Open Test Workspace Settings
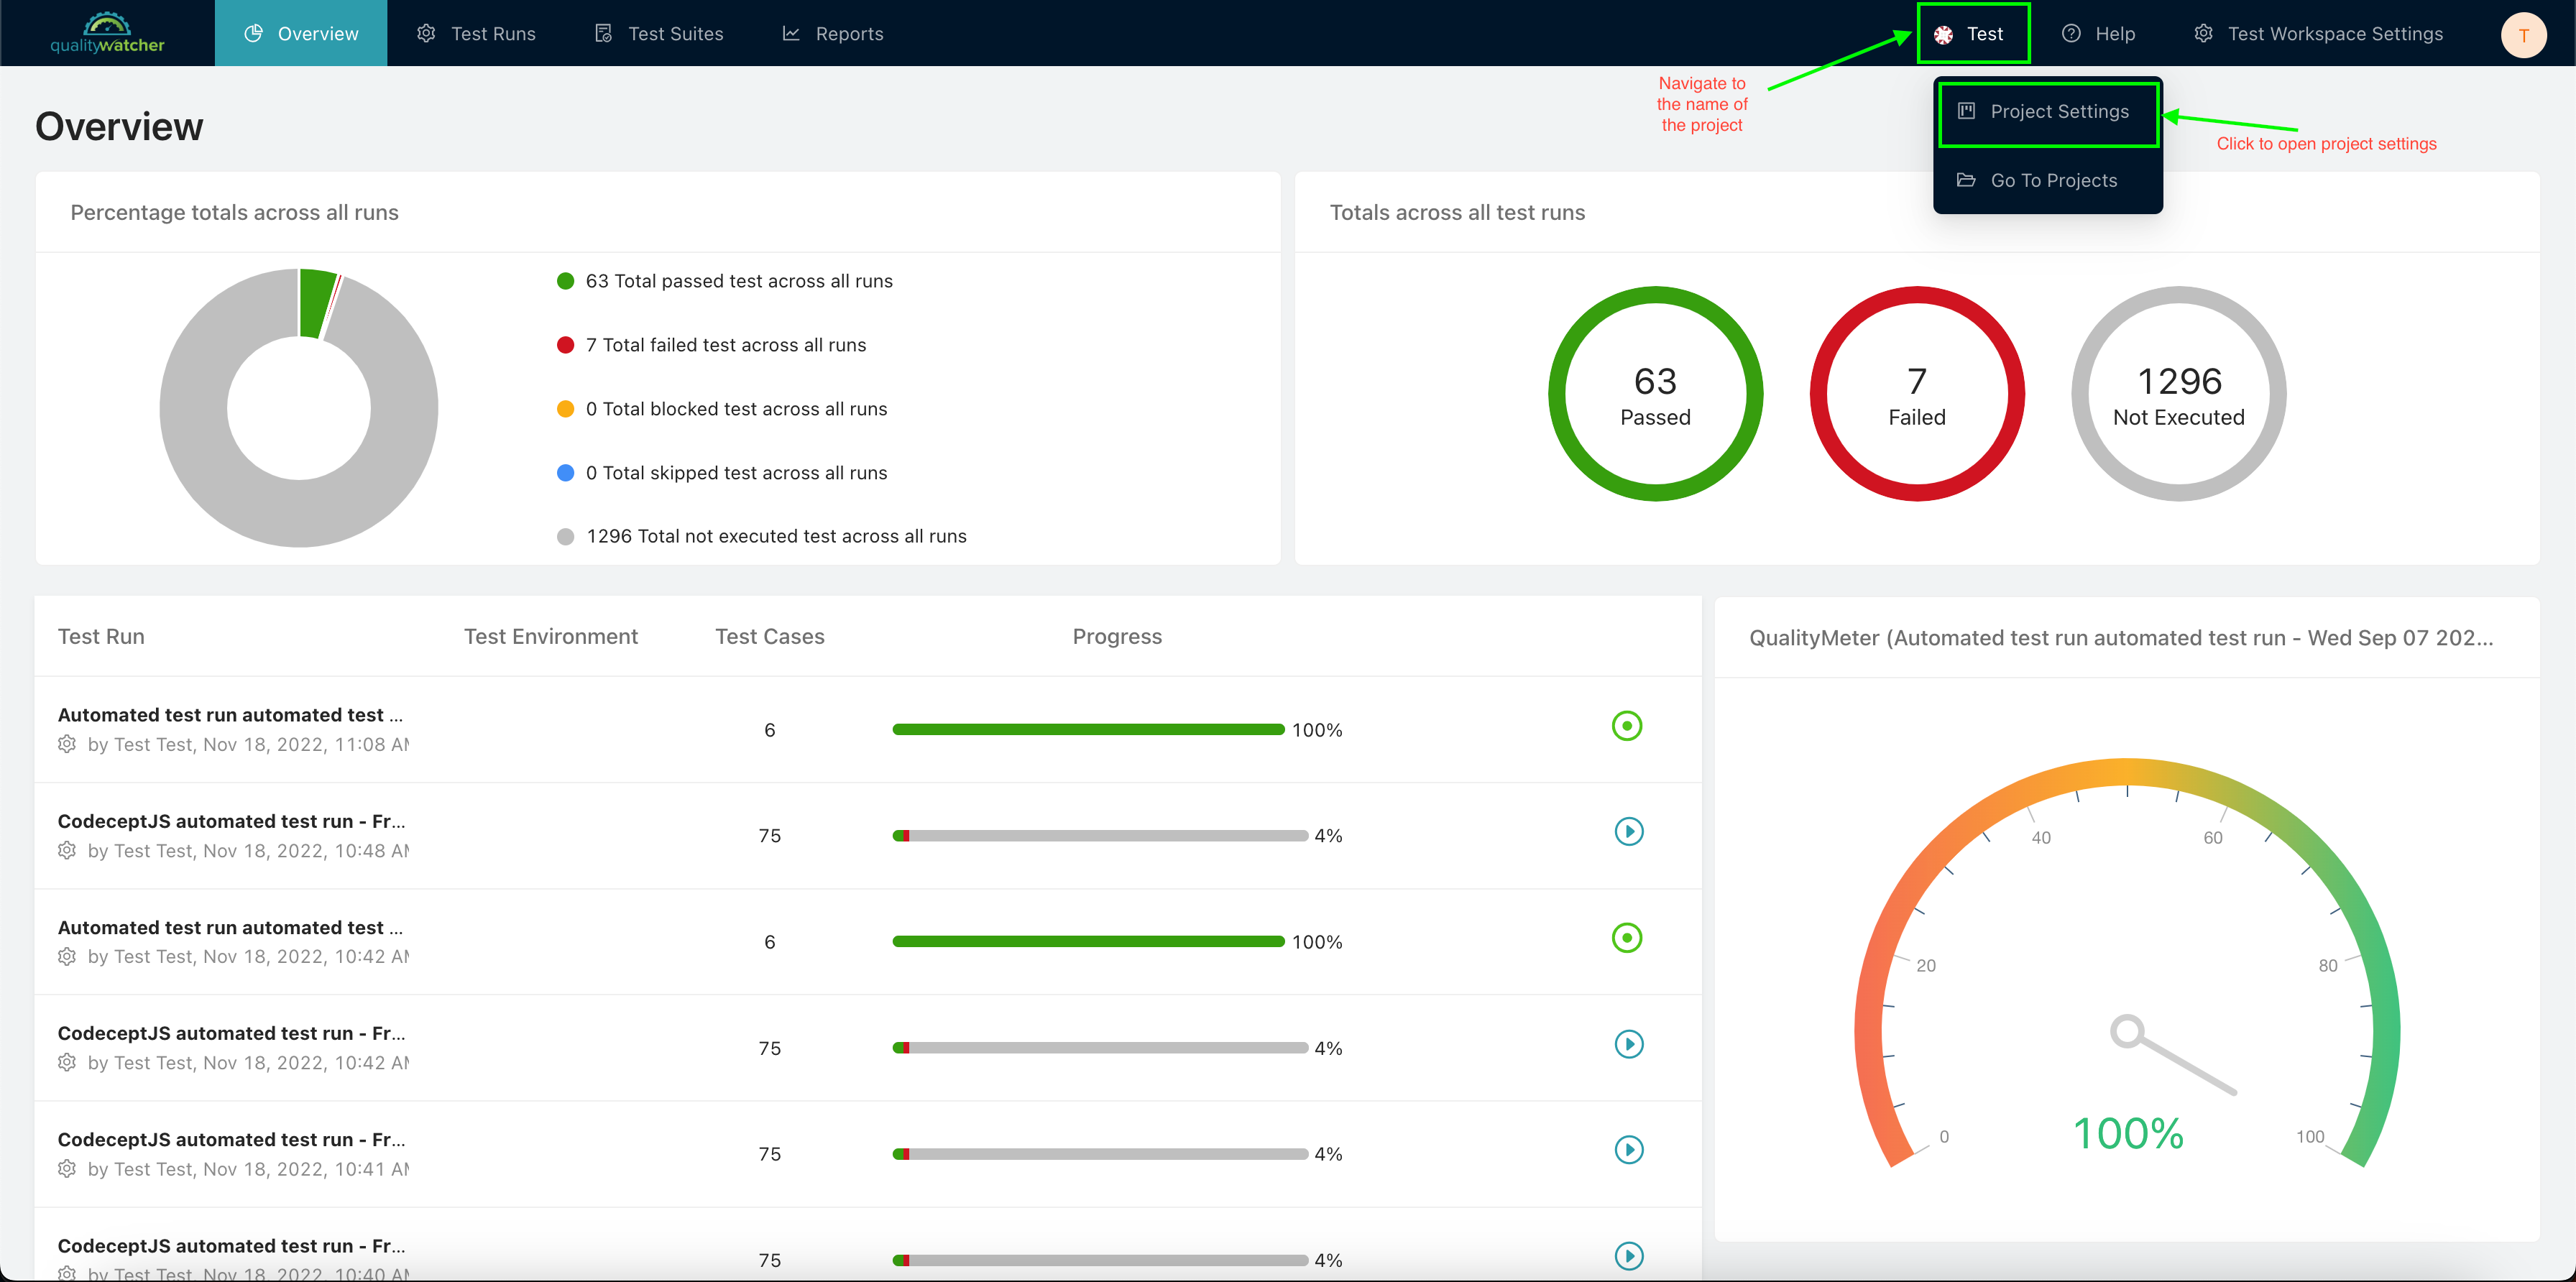 point(2318,33)
